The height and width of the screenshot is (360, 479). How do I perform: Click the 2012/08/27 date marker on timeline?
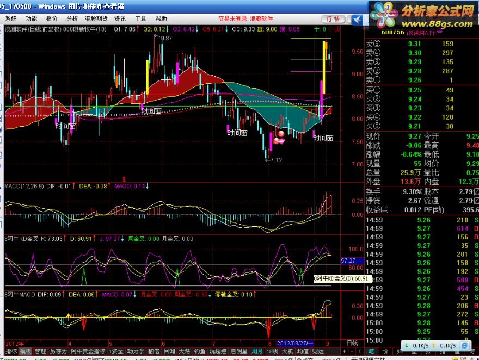[295, 343]
